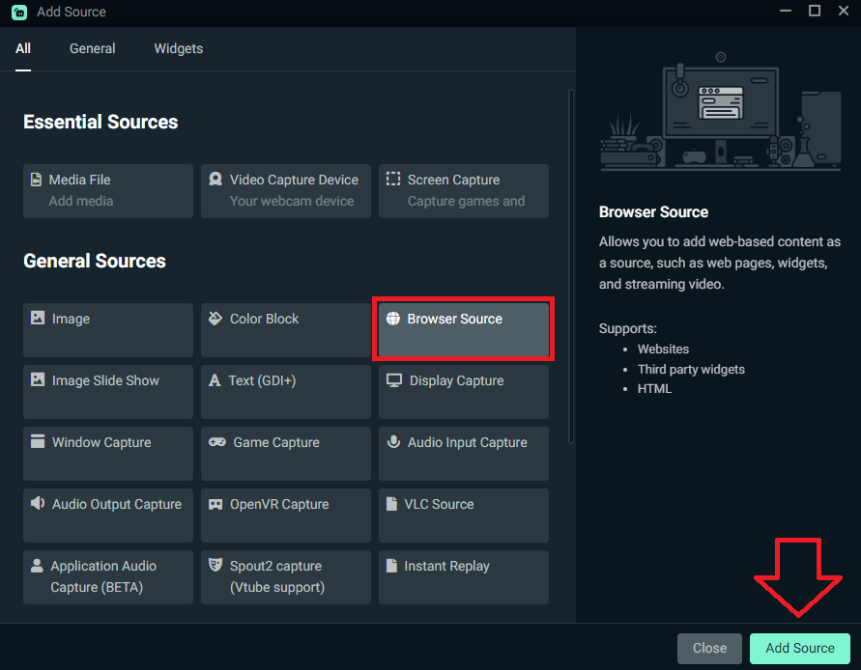Select the Media File source icon
Viewport: 861px width, 670px height.
tap(38, 180)
